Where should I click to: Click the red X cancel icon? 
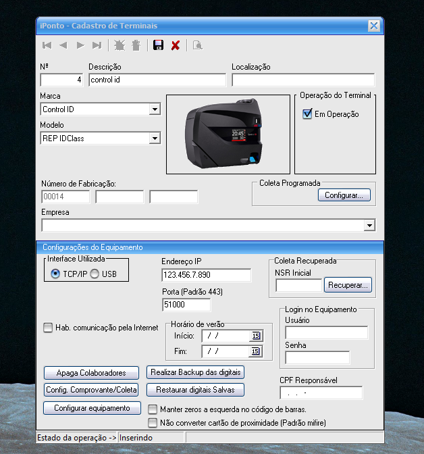coord(176,45)
